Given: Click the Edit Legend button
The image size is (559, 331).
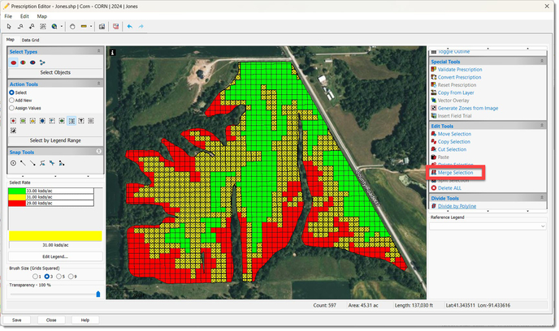Looking at the screenshot, I should (55, 256).
